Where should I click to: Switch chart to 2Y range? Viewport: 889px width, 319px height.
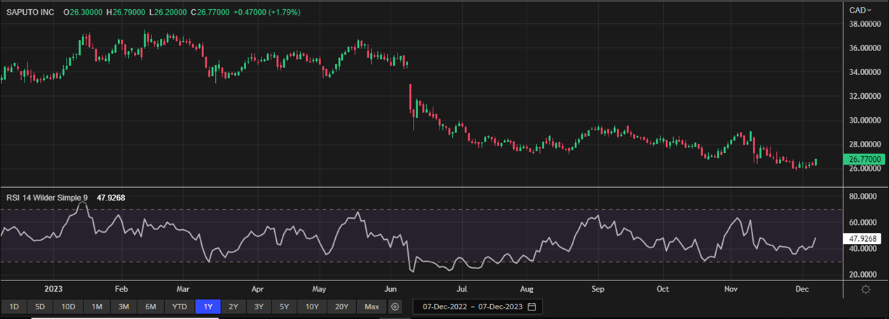click(x=233, y=306)
